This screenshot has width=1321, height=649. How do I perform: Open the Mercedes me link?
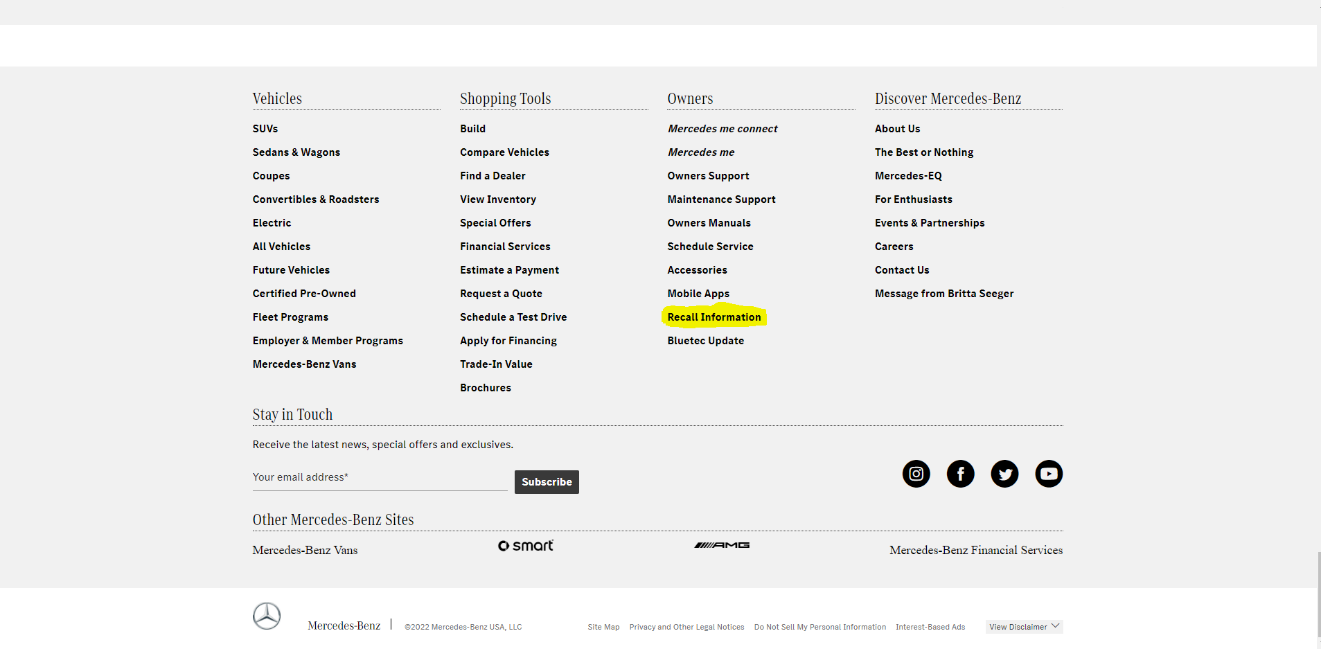[x=701, y=152]
